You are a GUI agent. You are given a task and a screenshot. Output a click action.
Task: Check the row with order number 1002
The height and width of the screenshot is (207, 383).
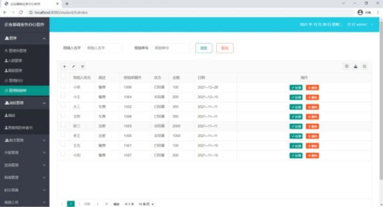[63, 106]
